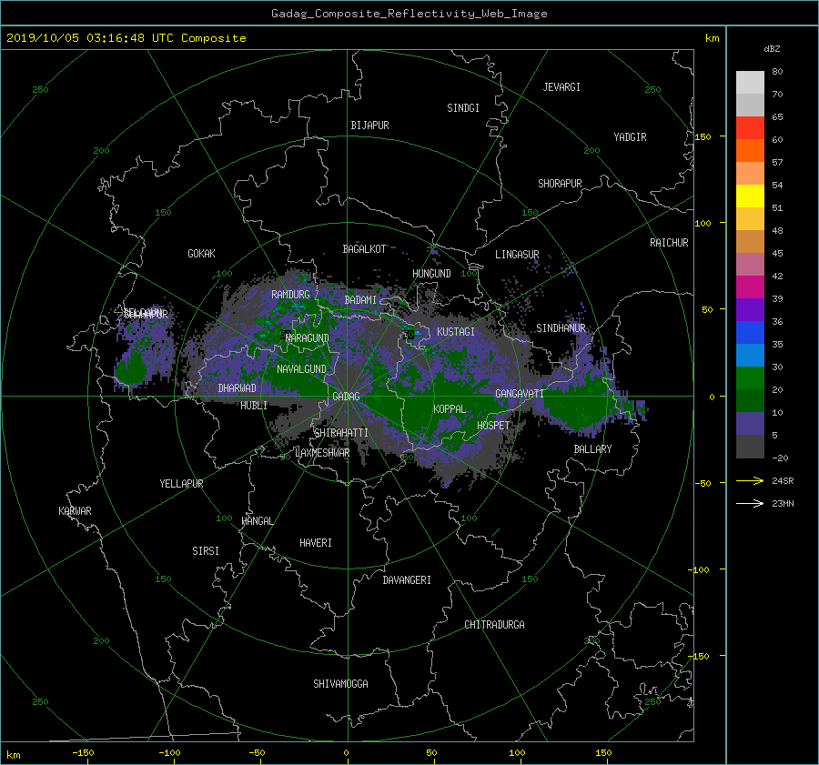Click the green echo blob near Belgaum
The height and width of the screenshot is (765, 819).
coord(130,369)
